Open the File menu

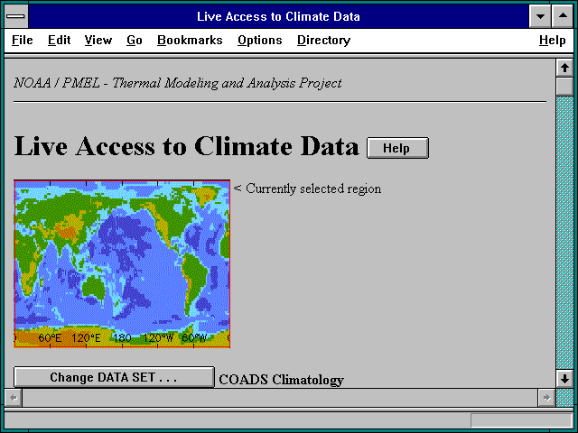click(22, 40)
